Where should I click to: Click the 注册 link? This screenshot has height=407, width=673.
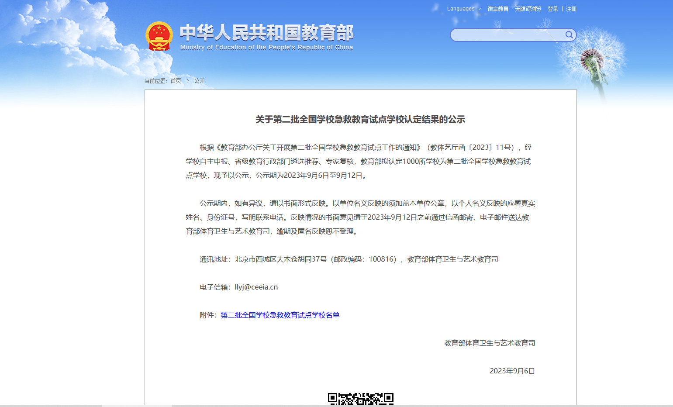[x=571, y=9]
